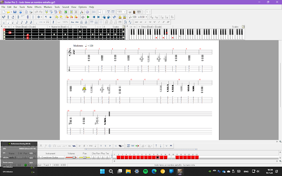Click the slapping S effect icon

pos(105,146)
